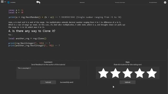
Task: Select the fourth rating star
Action: click(139, 73)
